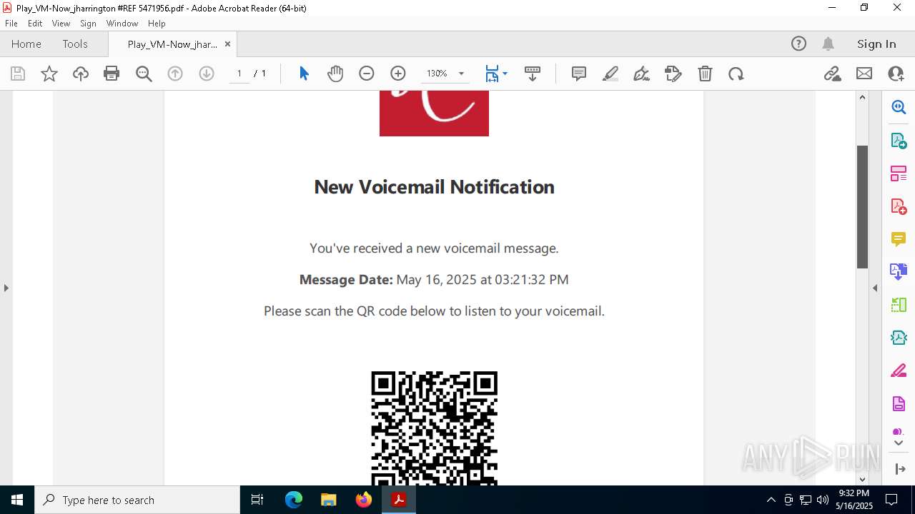Activate the Hand pan tool
This screenshot has height=514, width=915.
pyautogui.click(x=335, y=74)
